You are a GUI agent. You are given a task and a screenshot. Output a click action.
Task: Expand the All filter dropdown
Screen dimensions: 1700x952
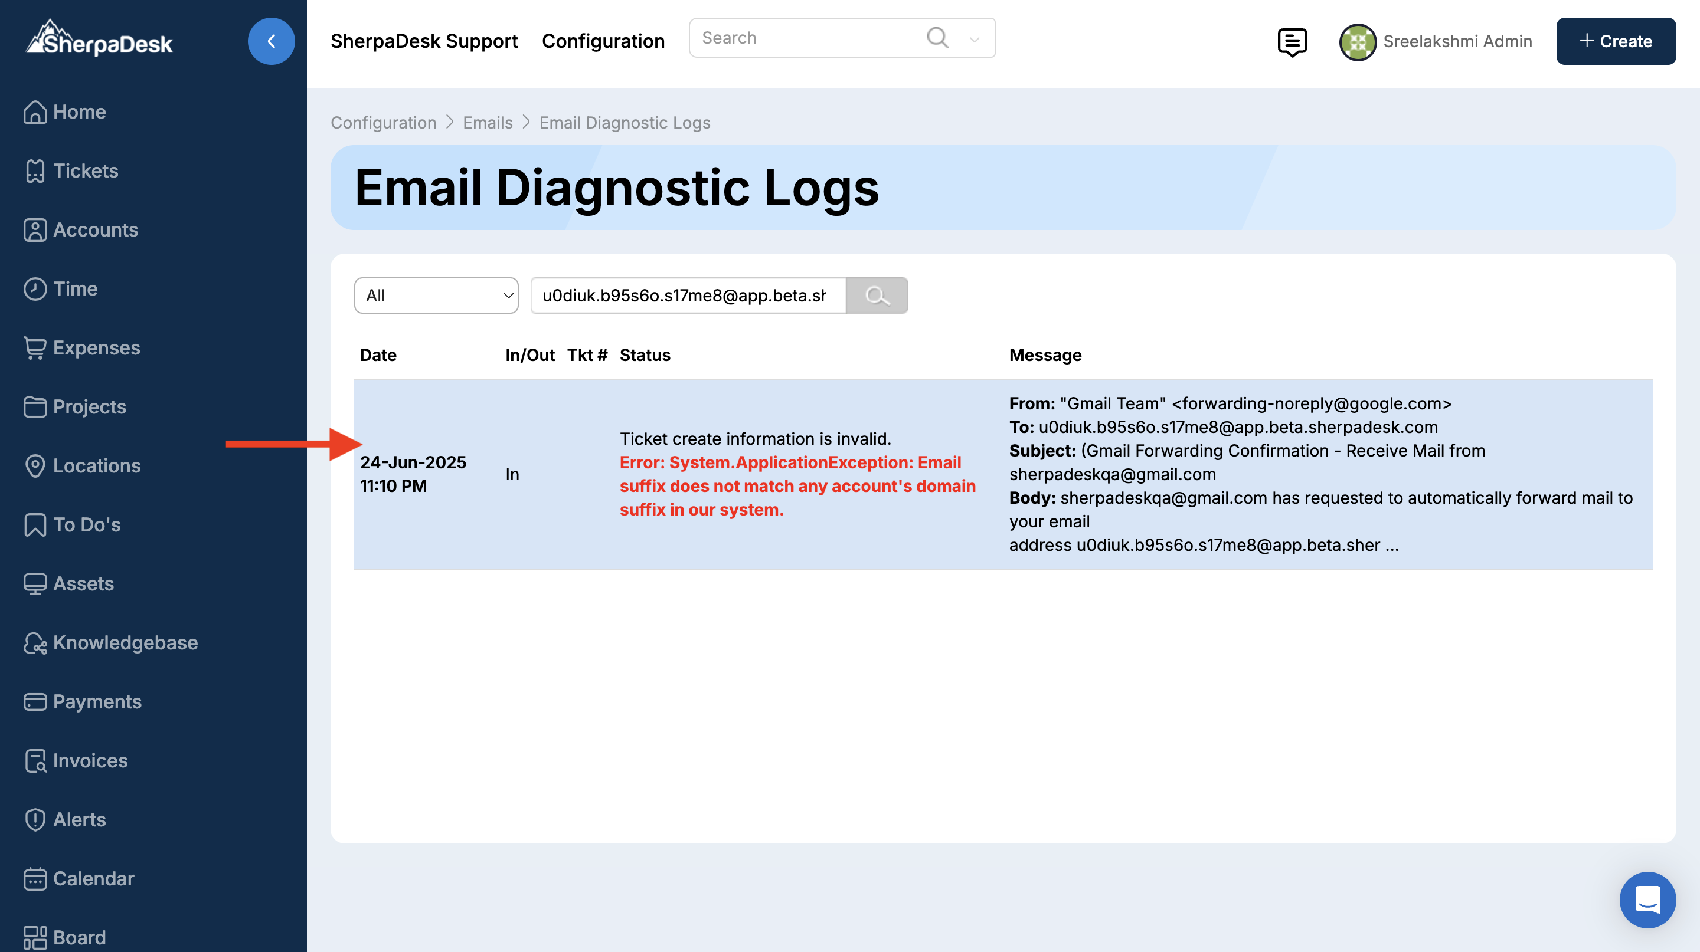(436, 296)
